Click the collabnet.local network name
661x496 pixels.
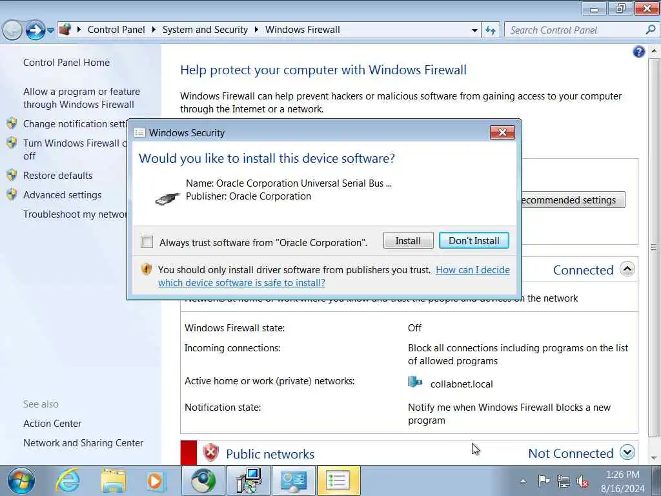(462, 384)
